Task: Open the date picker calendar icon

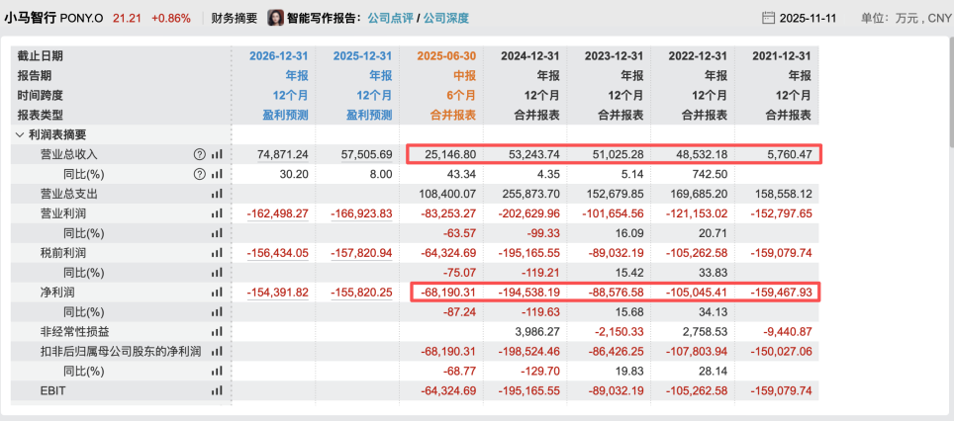Action: point(768,18)
